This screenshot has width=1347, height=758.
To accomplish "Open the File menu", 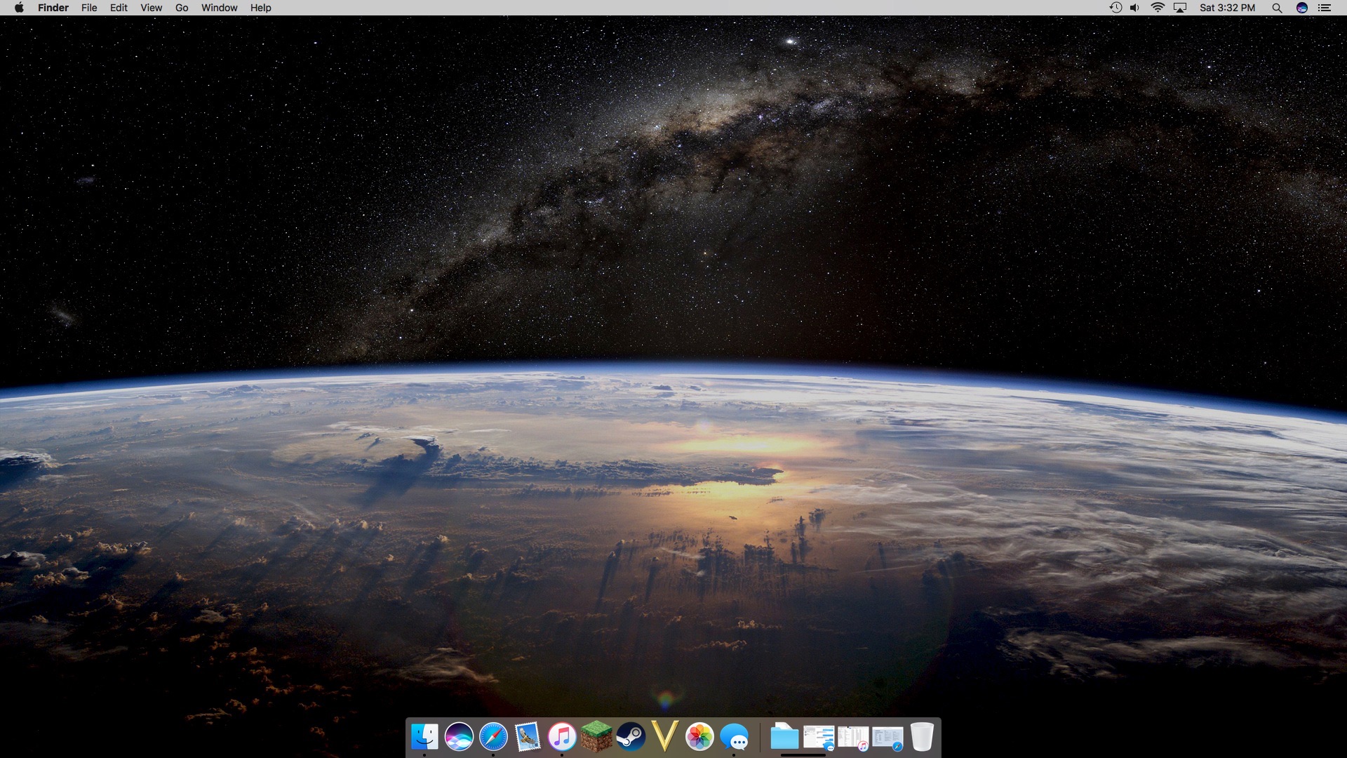I will [x=89, y=8].
